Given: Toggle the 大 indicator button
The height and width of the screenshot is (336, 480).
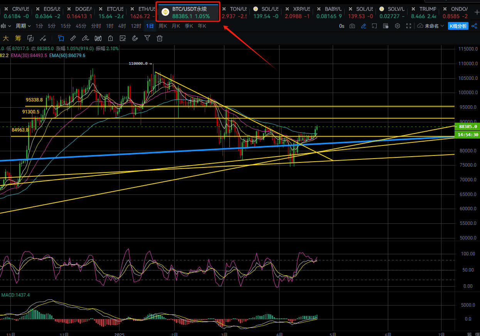Looking at the screenshot, I should (x=6, y=38).
